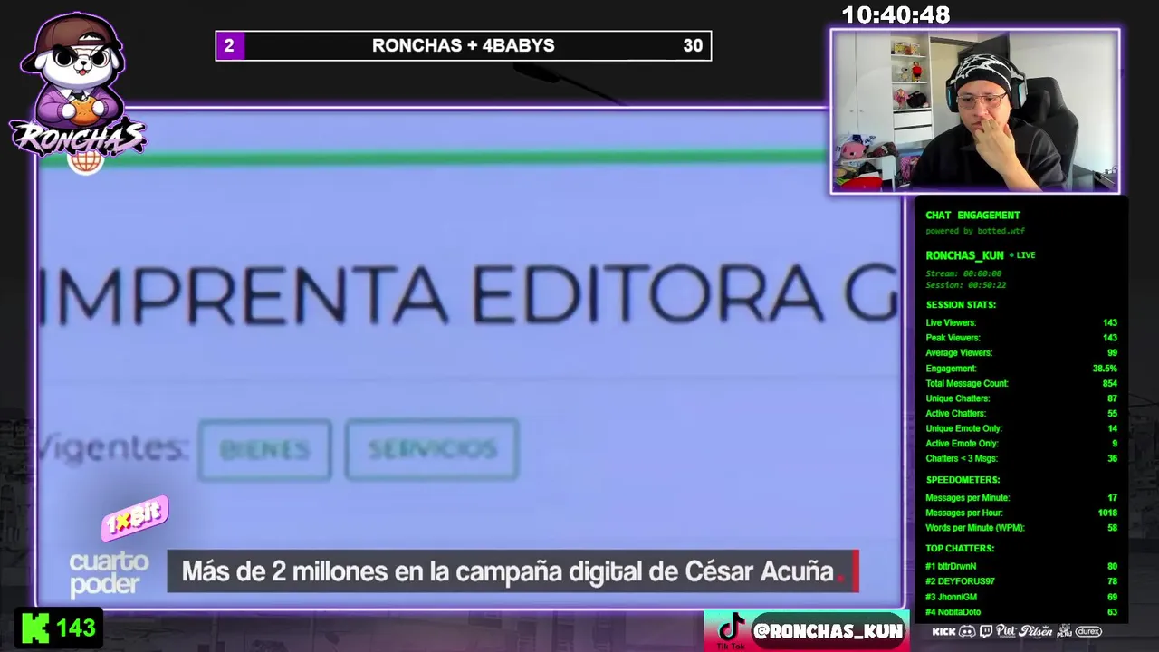Click the Live Viewers stat row
Screen dimensions: 1159x652
(1021, 322)
